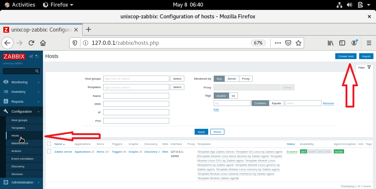Collapse Configuration menu section
376x189 pixels.
[22, 112]
